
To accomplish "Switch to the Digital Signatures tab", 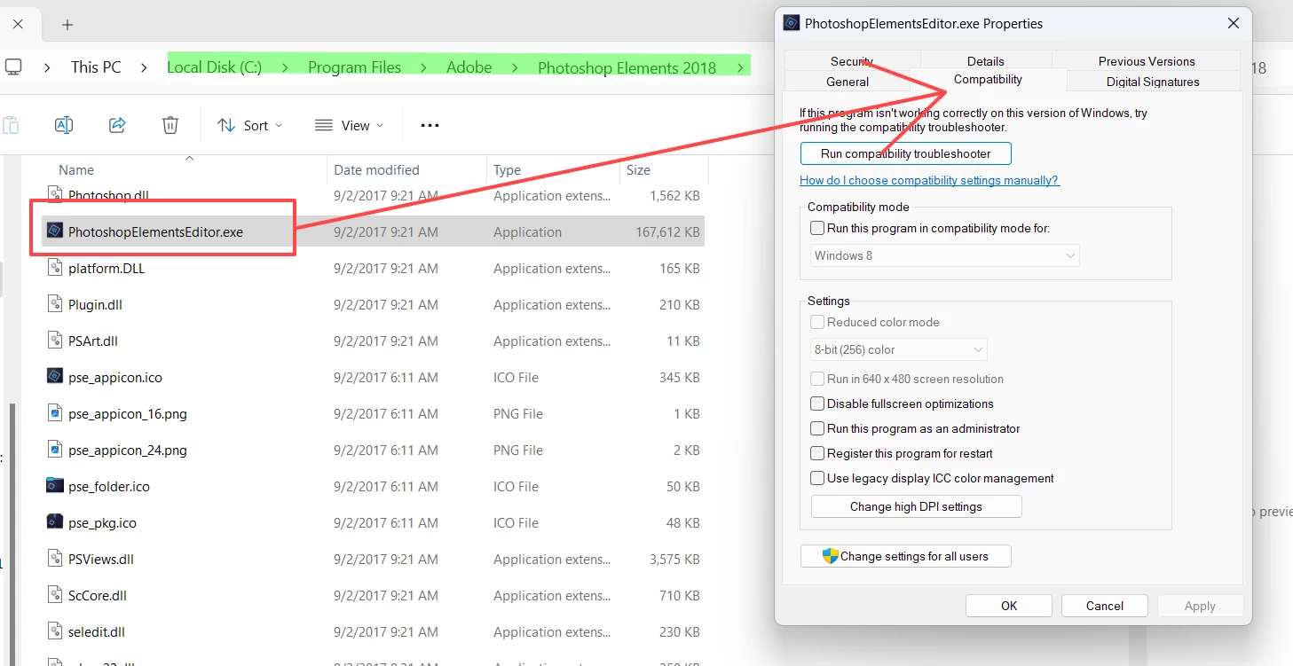I will [x=1153, y=82].
